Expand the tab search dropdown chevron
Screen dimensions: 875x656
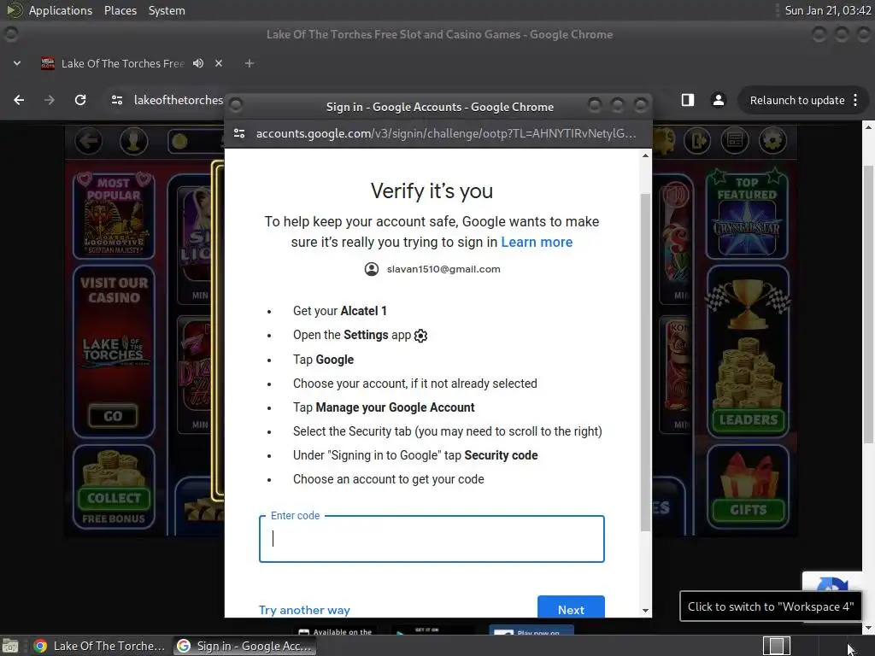click(17, 63)
